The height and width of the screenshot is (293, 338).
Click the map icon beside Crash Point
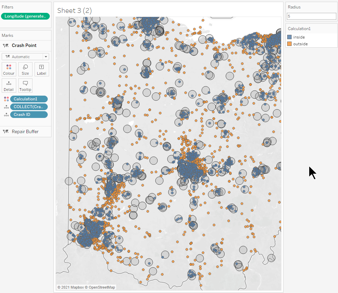coord(6,45)
